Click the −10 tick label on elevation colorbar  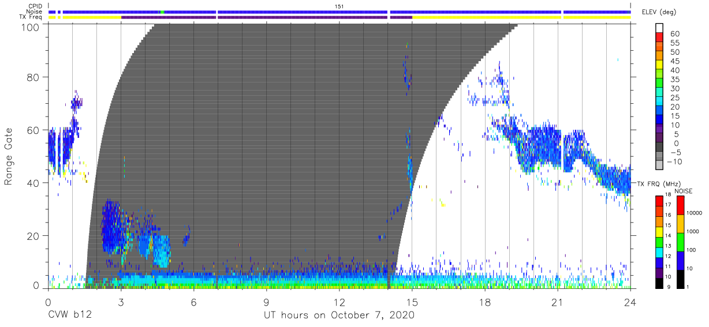tap(673, 161)
